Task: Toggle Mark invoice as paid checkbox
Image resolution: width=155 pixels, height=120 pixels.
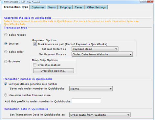Action: coord(35,44)
